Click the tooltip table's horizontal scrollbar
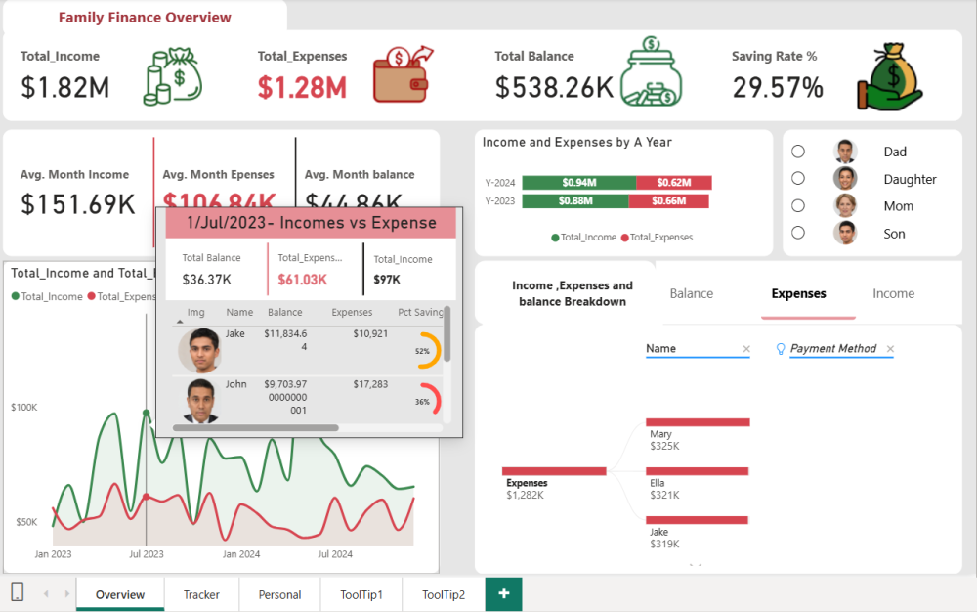This screenshot has width=977, height=612. pyautogui.click(x=256, y=427)
